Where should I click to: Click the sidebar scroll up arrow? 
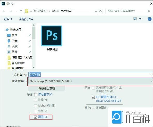[34, 26]
